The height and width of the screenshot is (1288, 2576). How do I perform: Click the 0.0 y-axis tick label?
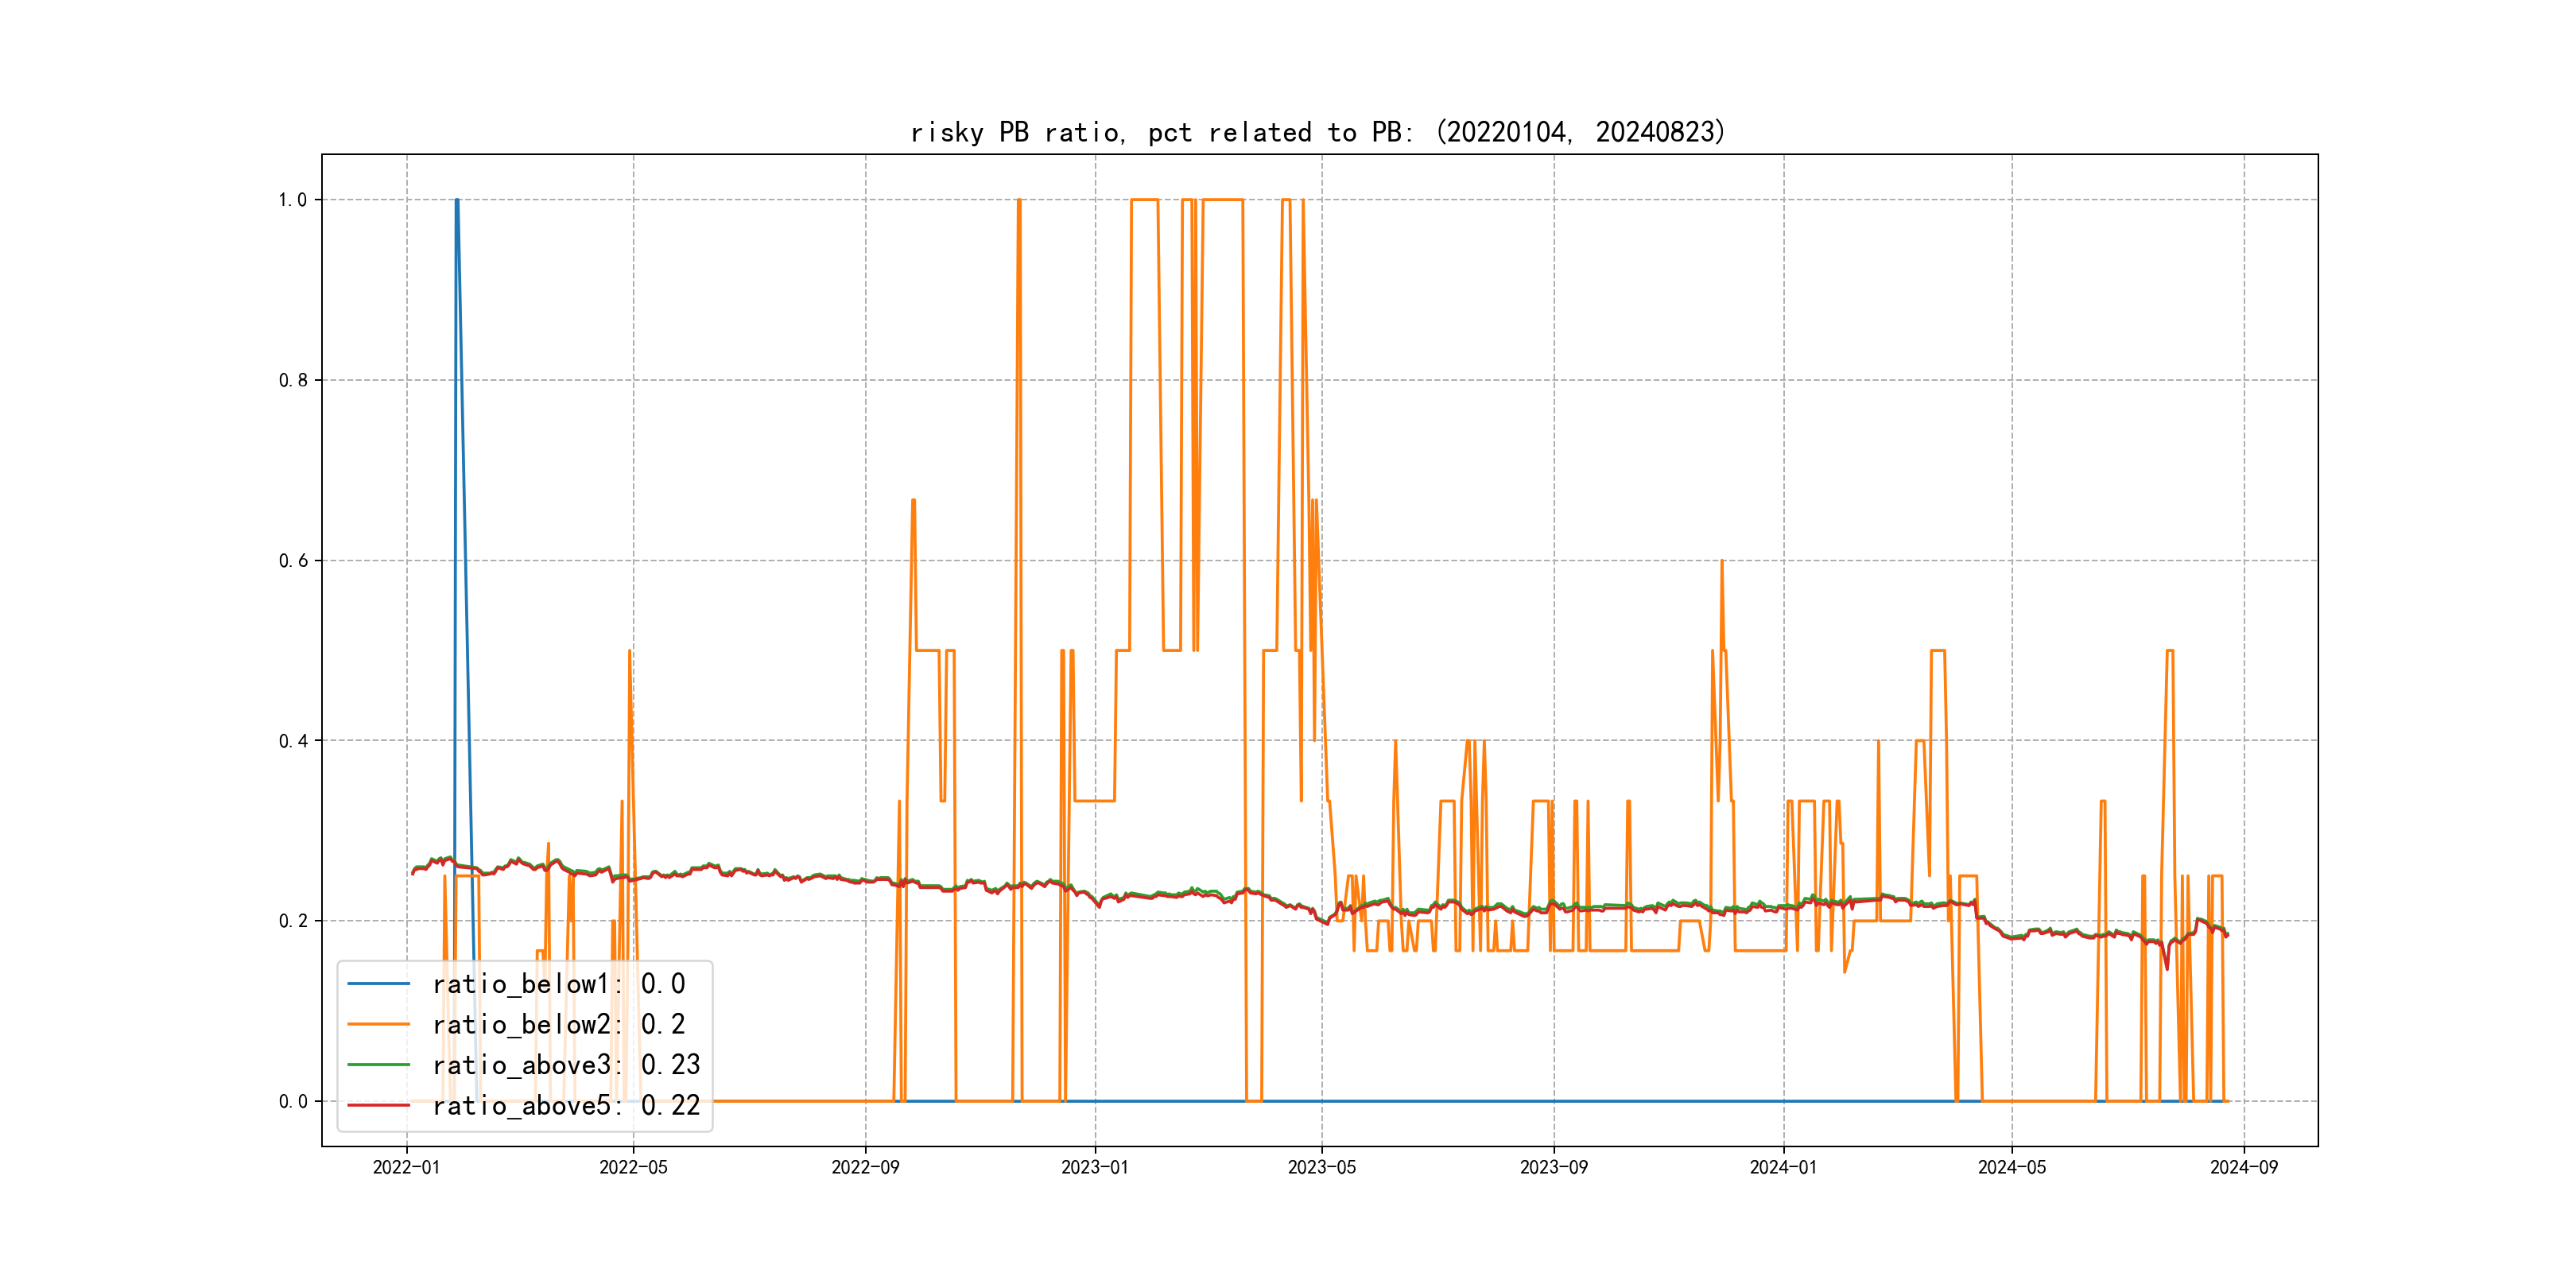pos(292,1102)
